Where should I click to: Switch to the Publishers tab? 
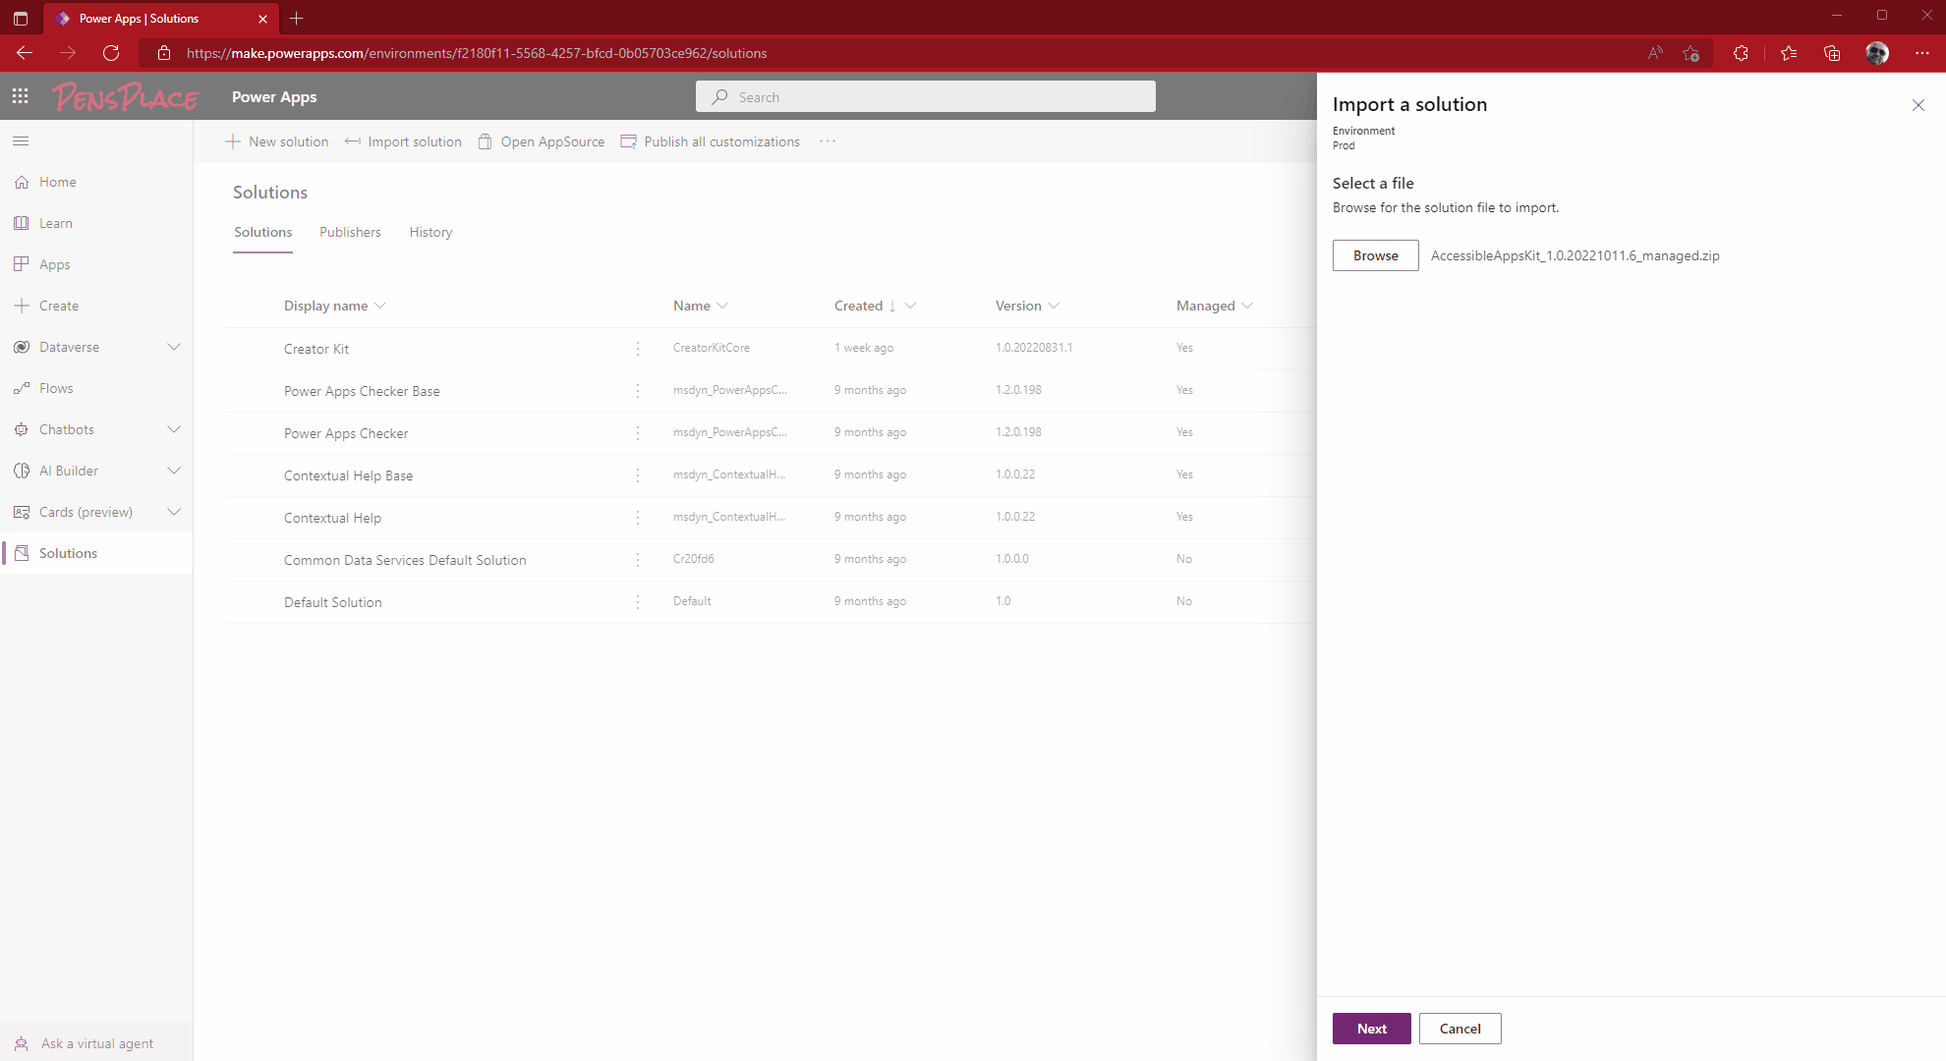point(350,231)
